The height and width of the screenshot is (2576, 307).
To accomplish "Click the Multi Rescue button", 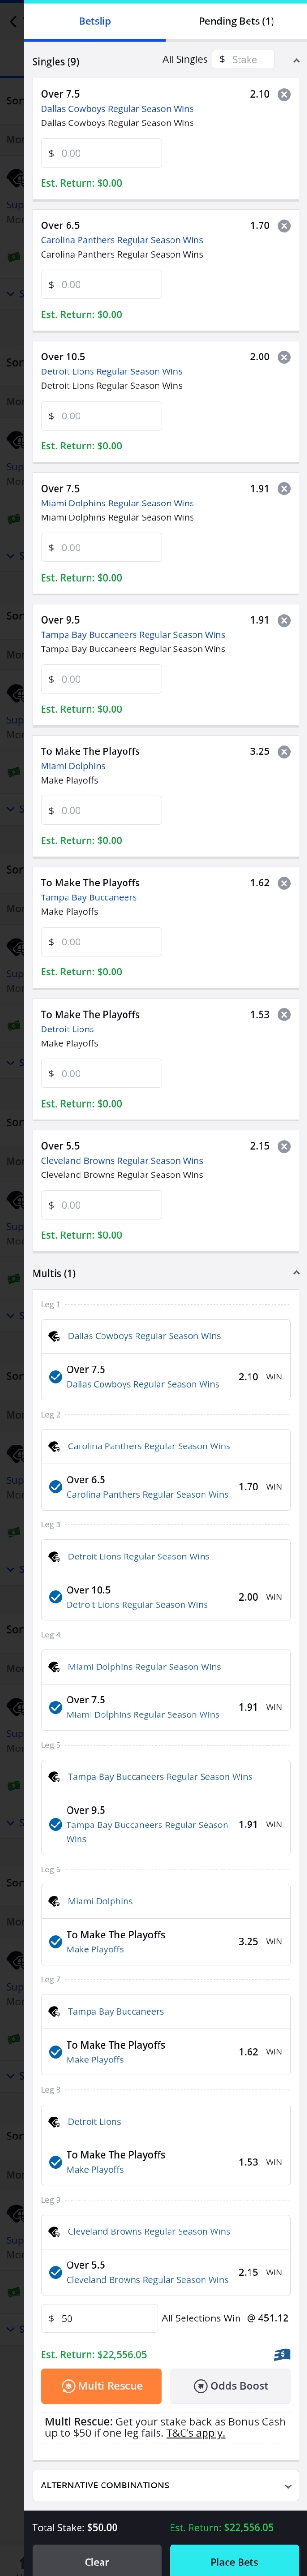I will pos(101,2386).
